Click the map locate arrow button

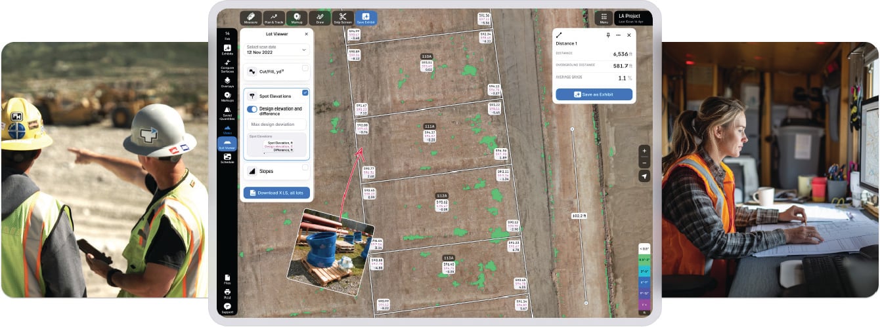click(644, 176)
